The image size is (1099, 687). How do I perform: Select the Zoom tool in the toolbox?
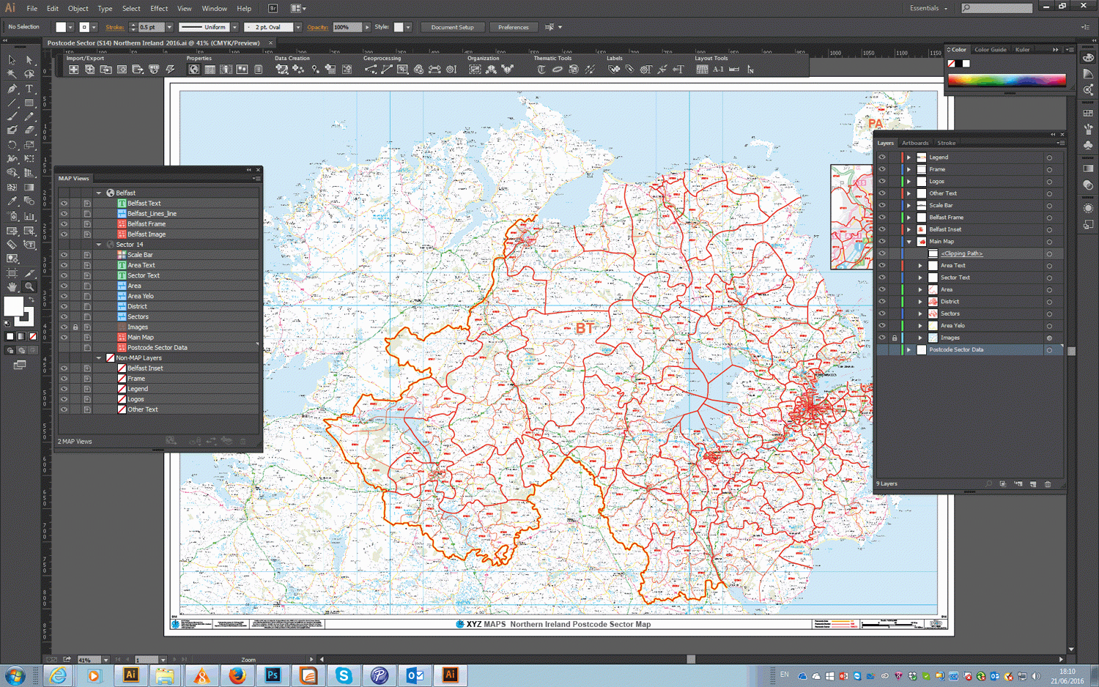click(x=29, y=287)
